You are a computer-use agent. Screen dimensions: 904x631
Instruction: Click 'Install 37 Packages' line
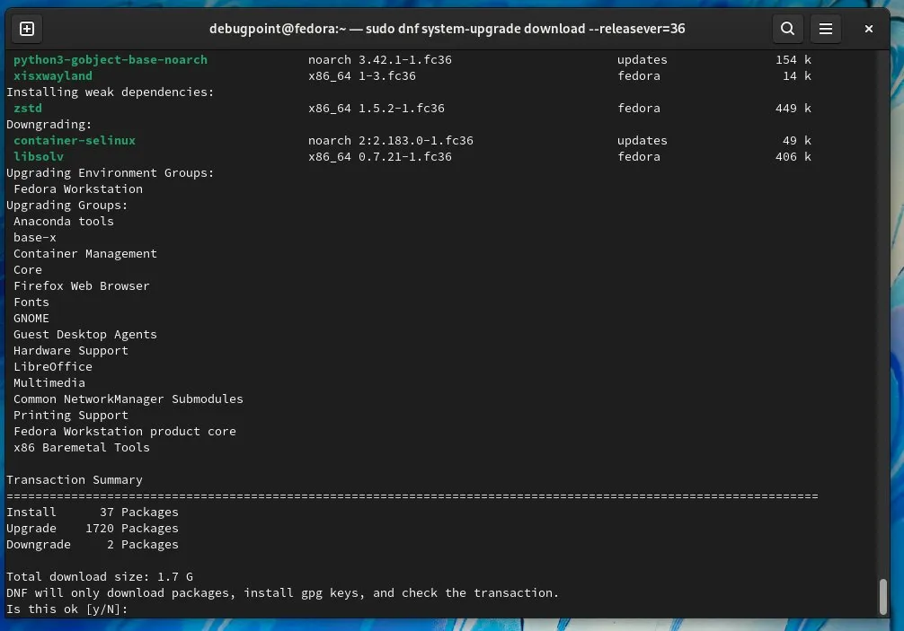(93, 512)
